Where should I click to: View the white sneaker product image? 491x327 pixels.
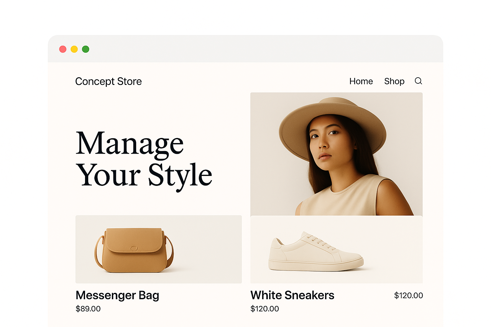(x=336, y=249)
